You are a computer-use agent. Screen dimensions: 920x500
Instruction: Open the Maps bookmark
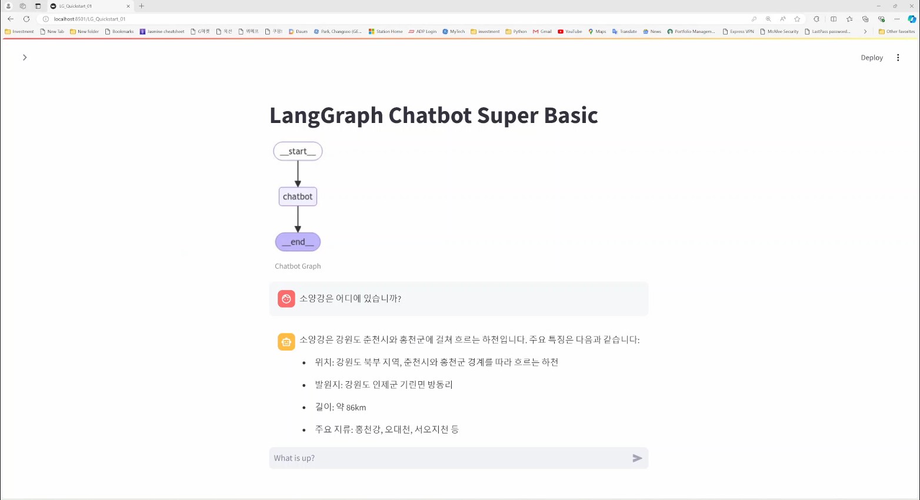(597, 32)
